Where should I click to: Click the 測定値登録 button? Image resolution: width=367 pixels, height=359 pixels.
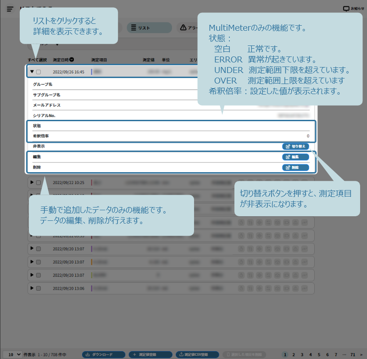pyautogui.click(x=150, y=354)
